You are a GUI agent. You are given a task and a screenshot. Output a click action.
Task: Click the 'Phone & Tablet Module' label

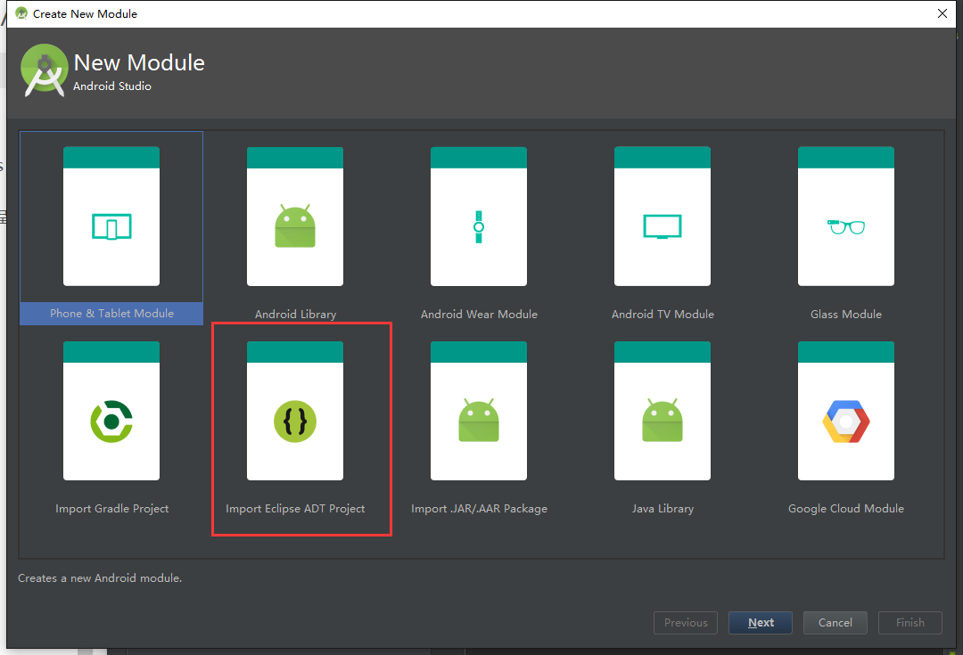[x=111, y=313]
